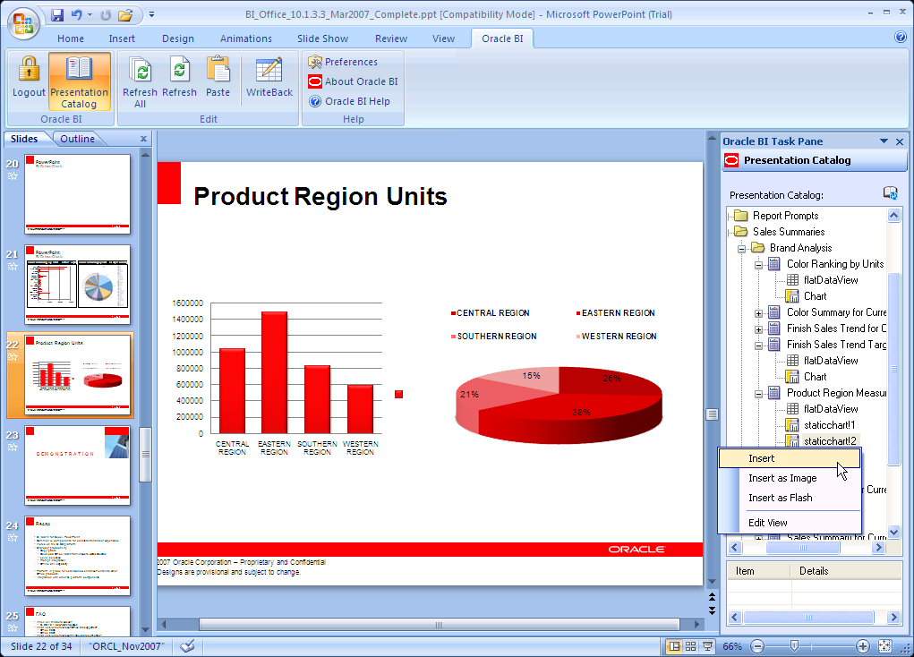Click the spell check status icon
The width and height of the screenshot is (914, 657).
[187, 646]
